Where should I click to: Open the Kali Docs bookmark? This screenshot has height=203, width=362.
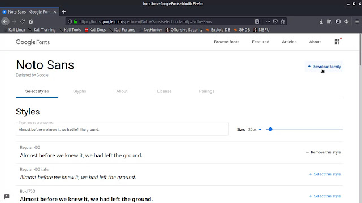(95, 30)
